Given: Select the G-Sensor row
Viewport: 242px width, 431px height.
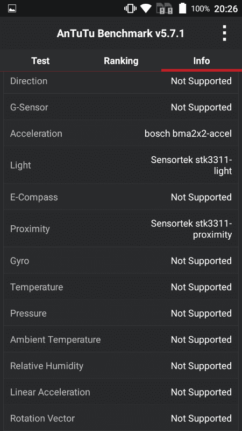Looking at the screenshot, I should (x=121, y=107).
